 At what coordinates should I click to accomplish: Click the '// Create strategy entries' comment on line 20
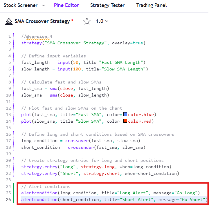coord(92,160)
